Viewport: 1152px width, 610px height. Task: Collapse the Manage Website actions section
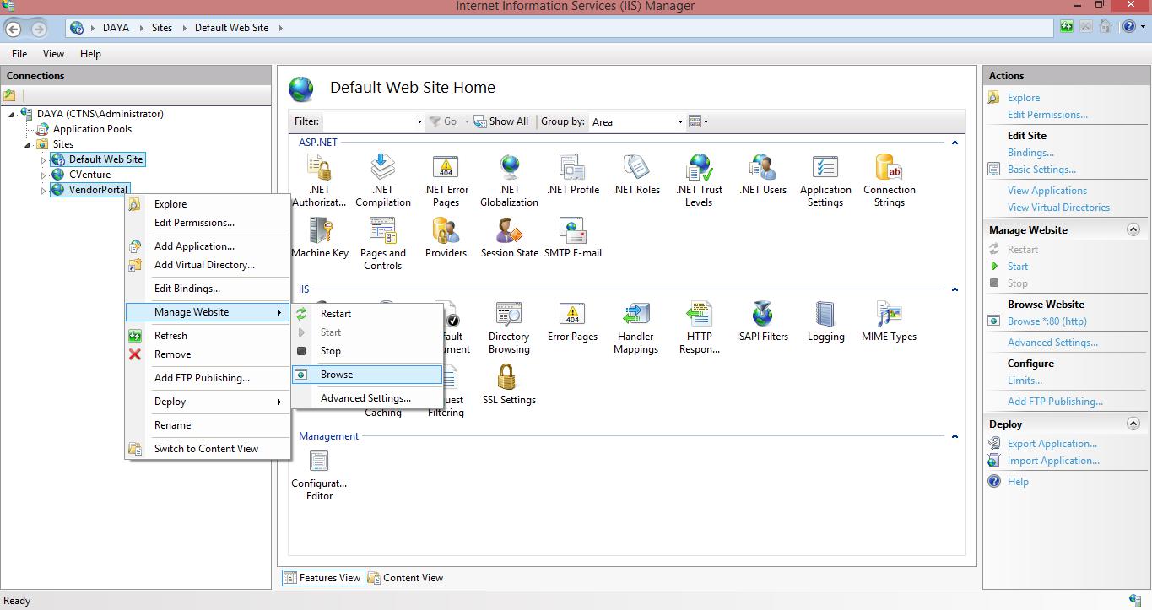[x=1133, y=229]
